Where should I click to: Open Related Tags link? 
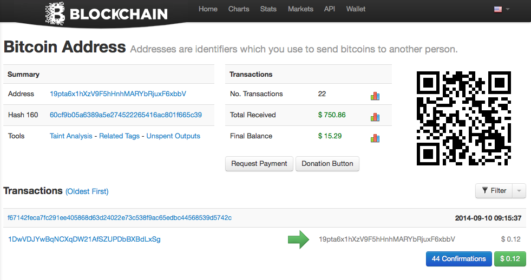pos(119,136)
